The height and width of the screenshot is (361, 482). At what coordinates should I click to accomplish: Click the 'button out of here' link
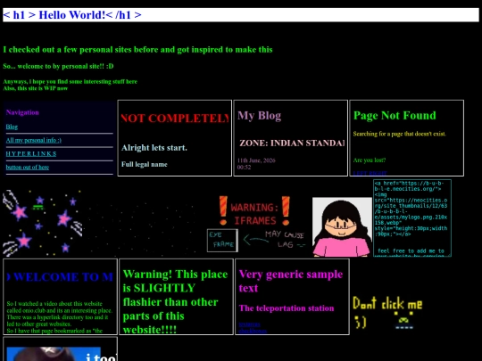[28, 168]
